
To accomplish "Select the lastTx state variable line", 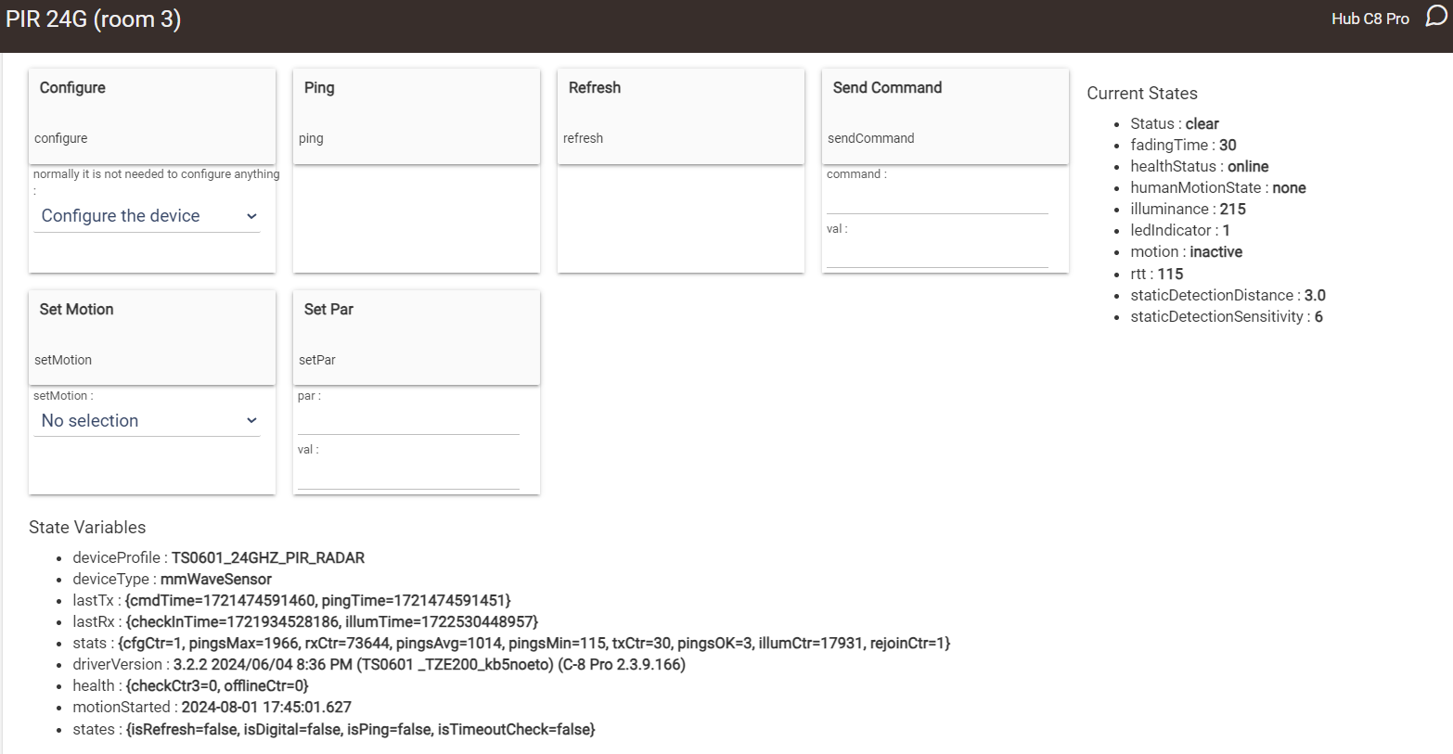I will tap(291, 600).
